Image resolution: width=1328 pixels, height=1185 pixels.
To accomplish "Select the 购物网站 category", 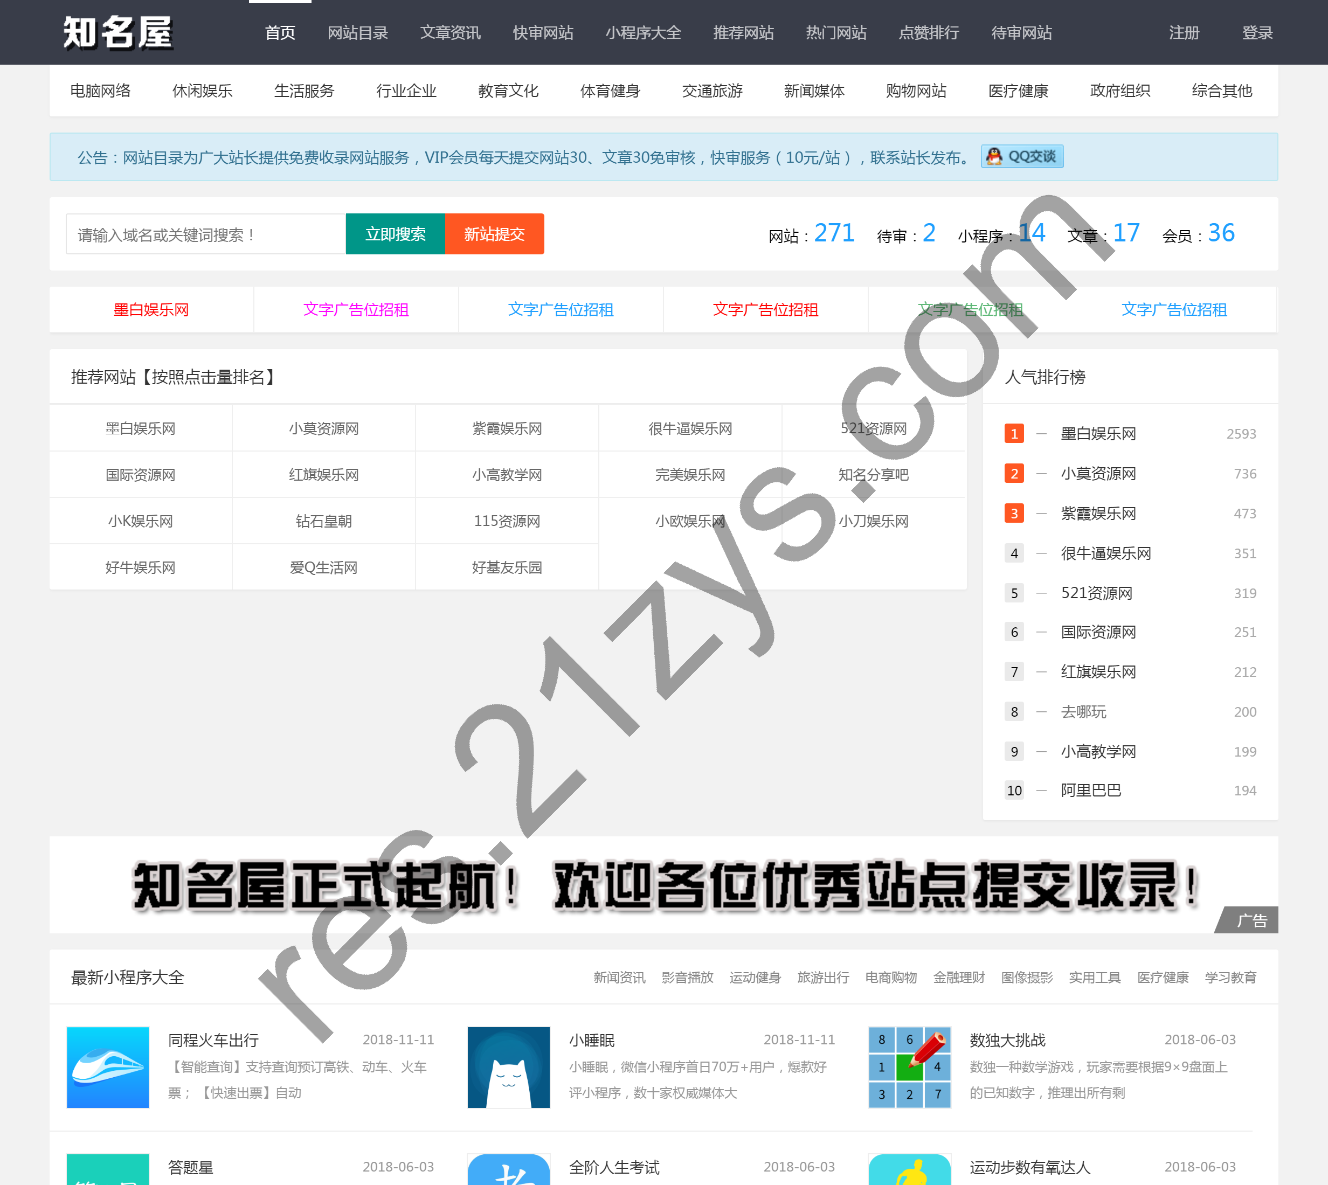I will coord(916,91).
